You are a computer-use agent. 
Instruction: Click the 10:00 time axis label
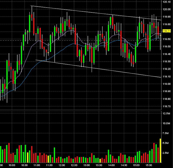point(12,165)
